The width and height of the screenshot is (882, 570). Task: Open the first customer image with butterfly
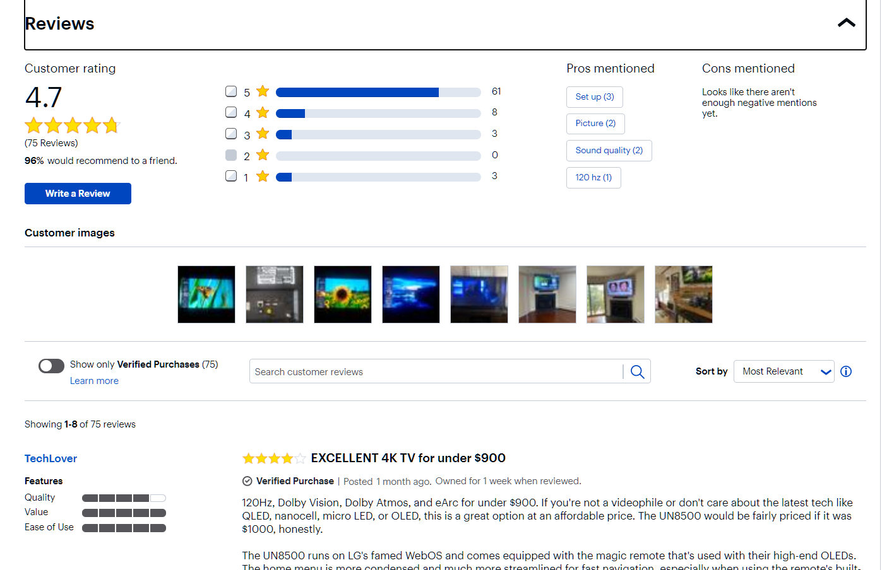[206, 294]
